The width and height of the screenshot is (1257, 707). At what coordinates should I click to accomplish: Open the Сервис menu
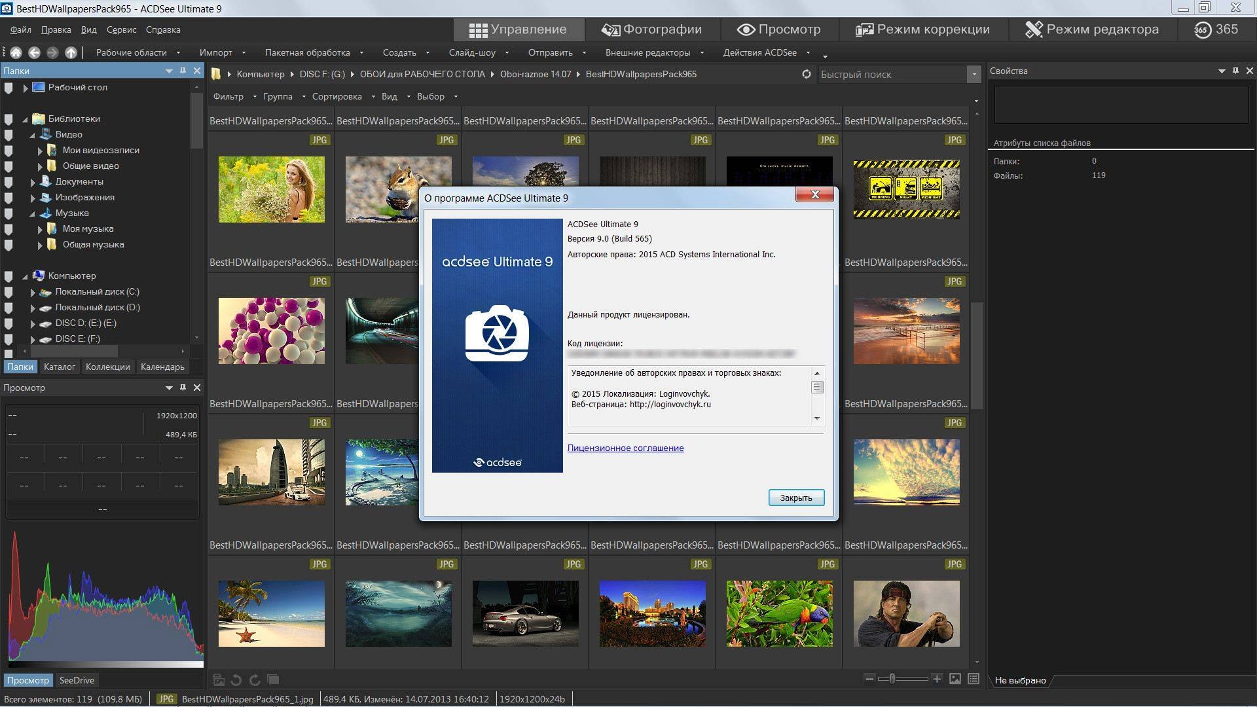121,29
